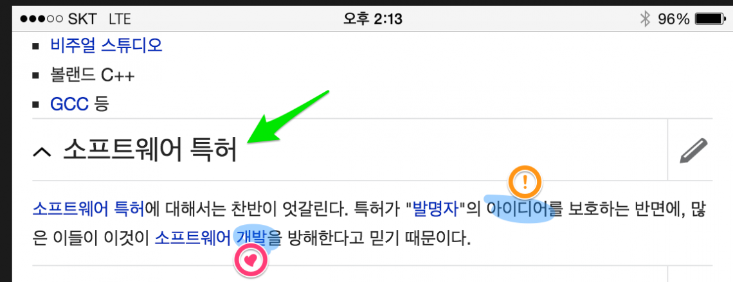
Task: Tap the SKT carrier label
Action: [x=83, y=19]
